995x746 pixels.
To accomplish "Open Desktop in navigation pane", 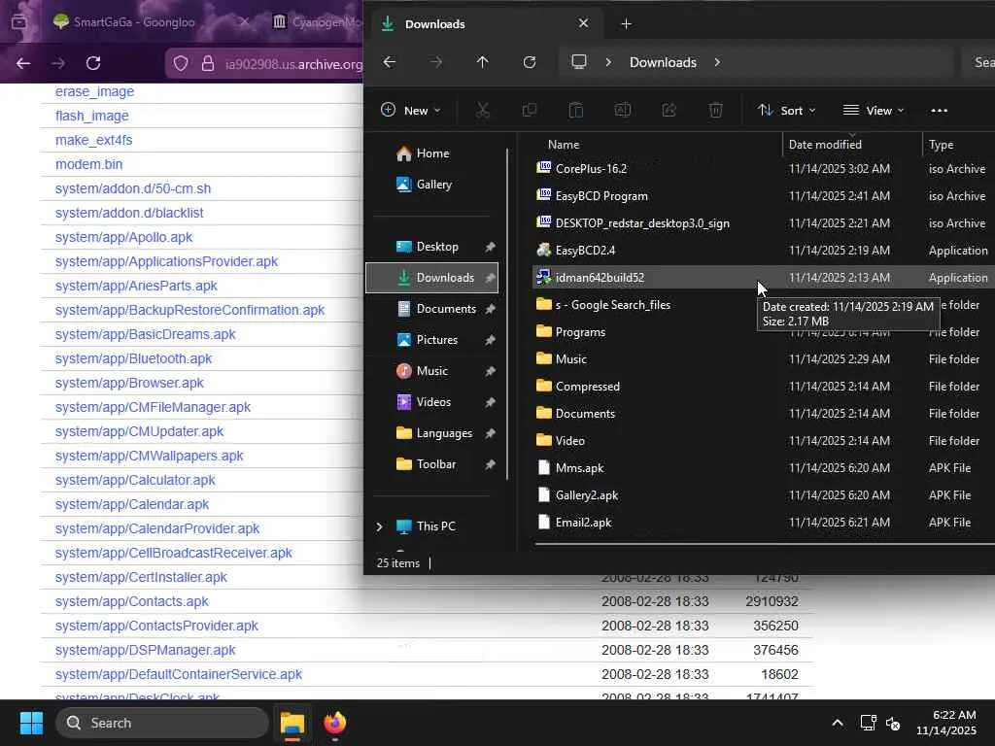I will pos(432,247).
